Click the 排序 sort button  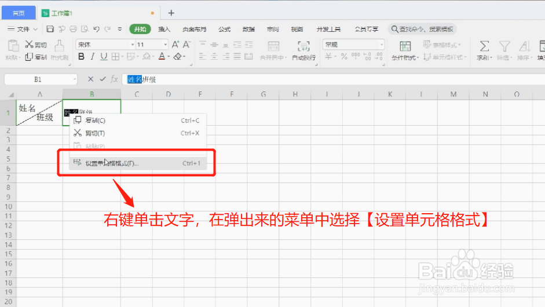click(x=525, y=50)
